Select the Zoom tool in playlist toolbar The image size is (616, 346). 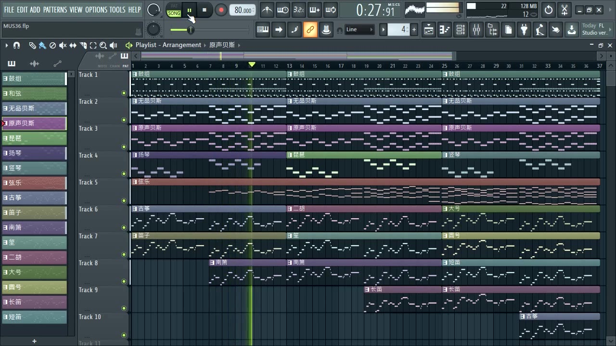(x=103, y=45)
